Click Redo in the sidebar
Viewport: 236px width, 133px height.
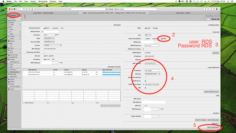point(14,67)
